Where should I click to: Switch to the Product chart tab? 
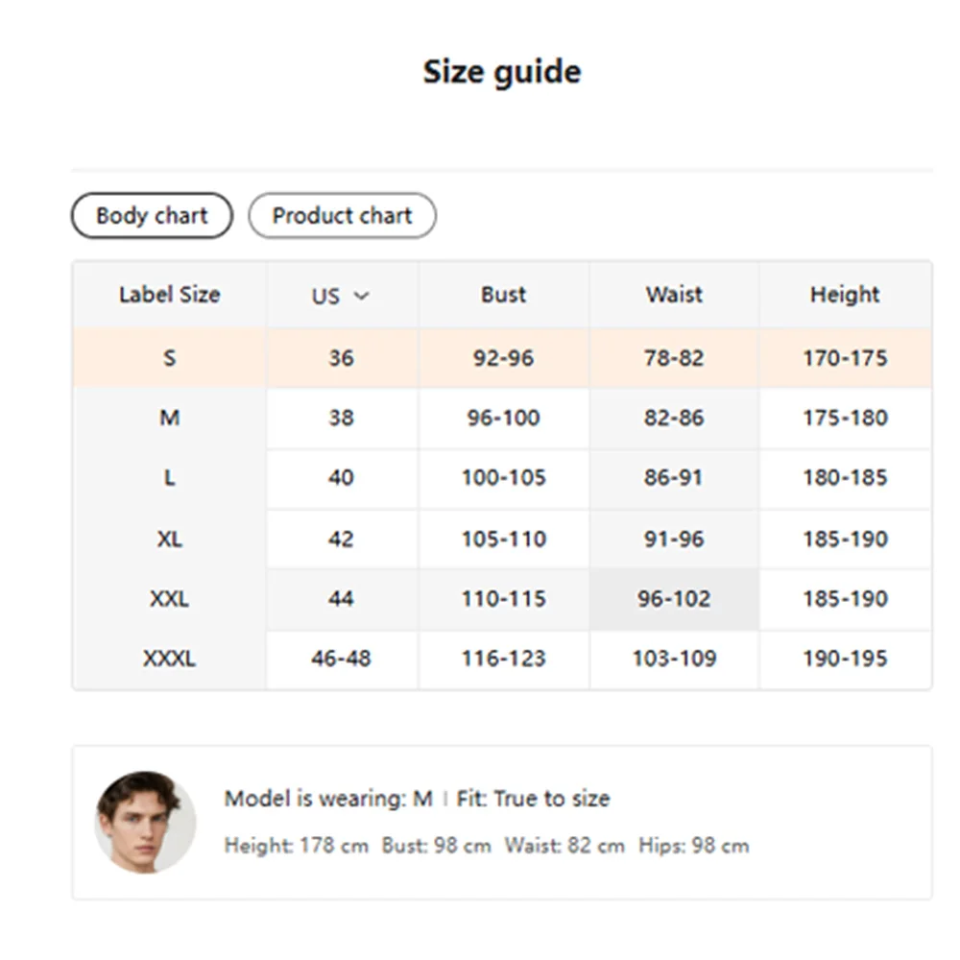pyautogui.click(x=342, y=216)
